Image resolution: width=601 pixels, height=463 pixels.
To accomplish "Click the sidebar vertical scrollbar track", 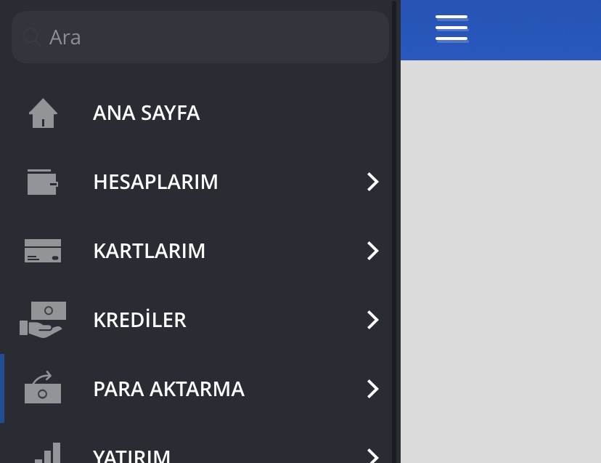I will coord(394,231).
